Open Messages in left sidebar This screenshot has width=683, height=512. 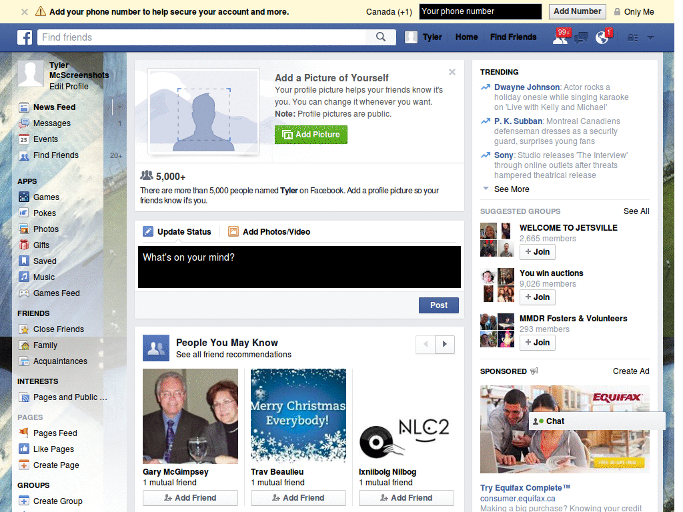(52, 123)
